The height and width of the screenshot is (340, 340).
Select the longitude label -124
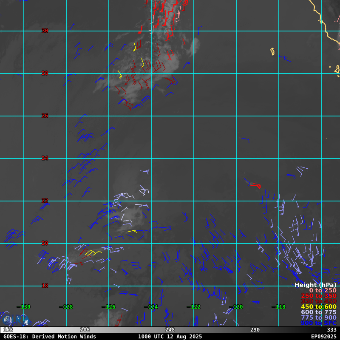point(151,307)
